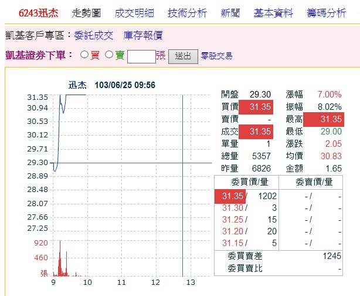
Task: Click the 昨量 value 6826
Action: coord(261,169)
